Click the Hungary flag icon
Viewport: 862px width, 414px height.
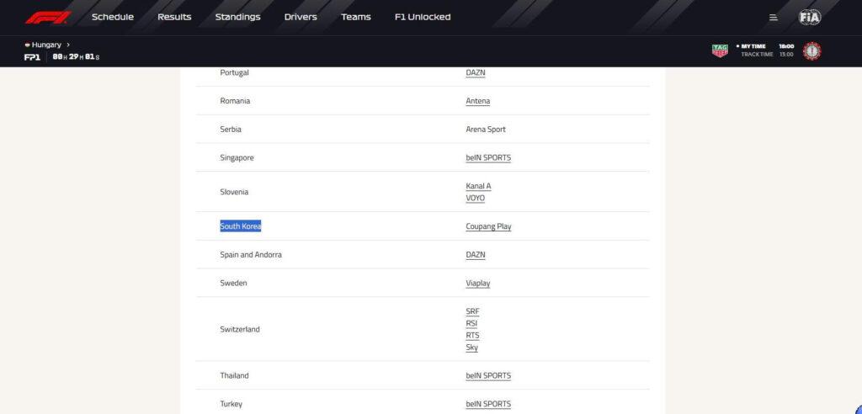click(x=27, y=45)
